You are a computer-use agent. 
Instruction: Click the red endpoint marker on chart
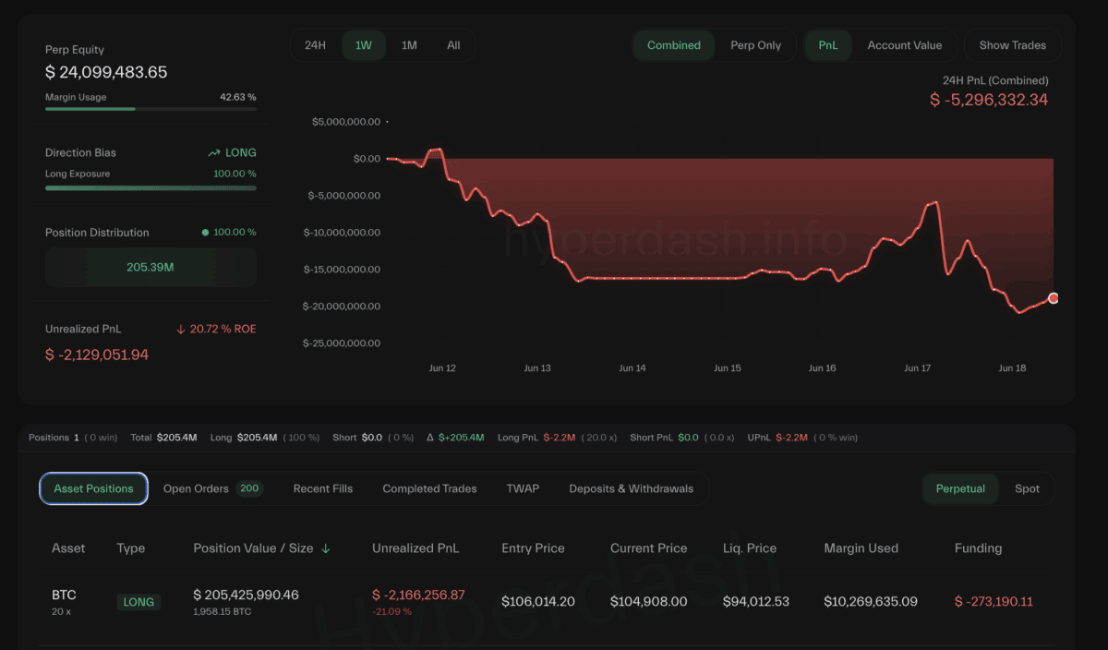pos(1054,298)
